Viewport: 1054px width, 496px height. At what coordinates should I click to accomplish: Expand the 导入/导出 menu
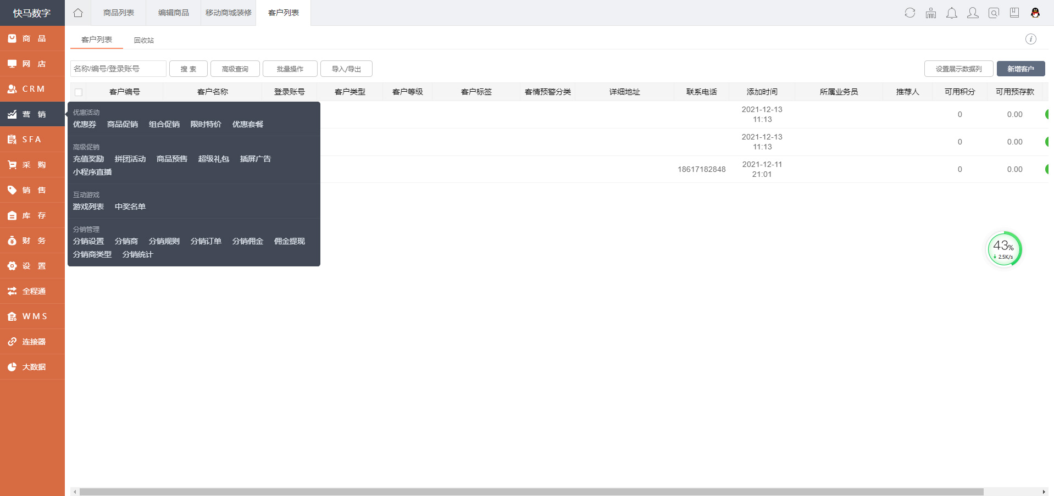click(346, 69)
